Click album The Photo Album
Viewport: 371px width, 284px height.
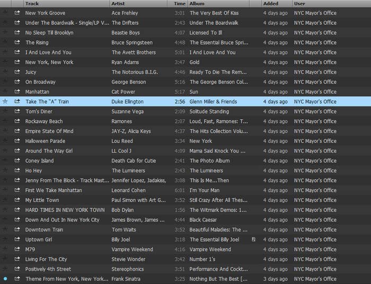210,161
